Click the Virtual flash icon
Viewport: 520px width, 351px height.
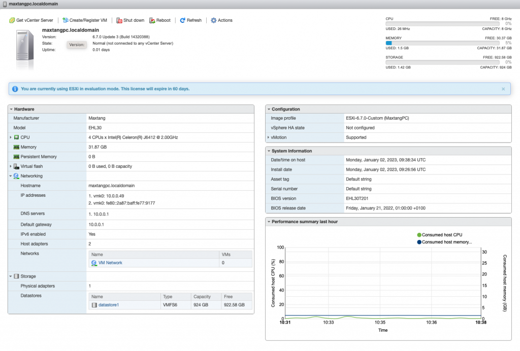pyautogui.click(x=16, y=166)
